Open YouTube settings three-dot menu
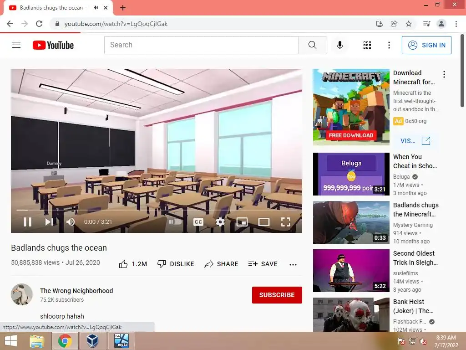The width and height of the screenshot is (466, 350). click(x=389, y=45)
